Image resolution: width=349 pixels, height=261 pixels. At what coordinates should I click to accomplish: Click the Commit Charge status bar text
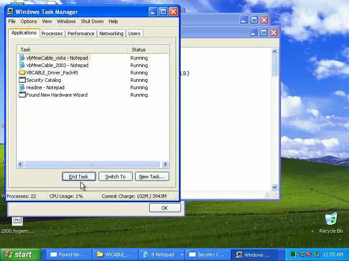[x=134, y=196]
